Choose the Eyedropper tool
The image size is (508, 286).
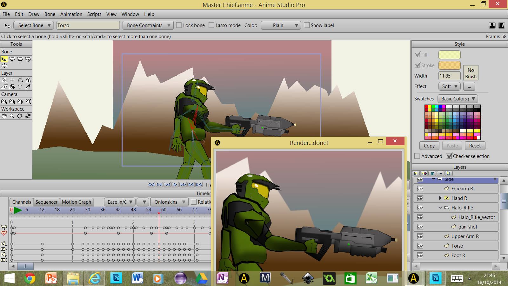[x=28, y=87]
